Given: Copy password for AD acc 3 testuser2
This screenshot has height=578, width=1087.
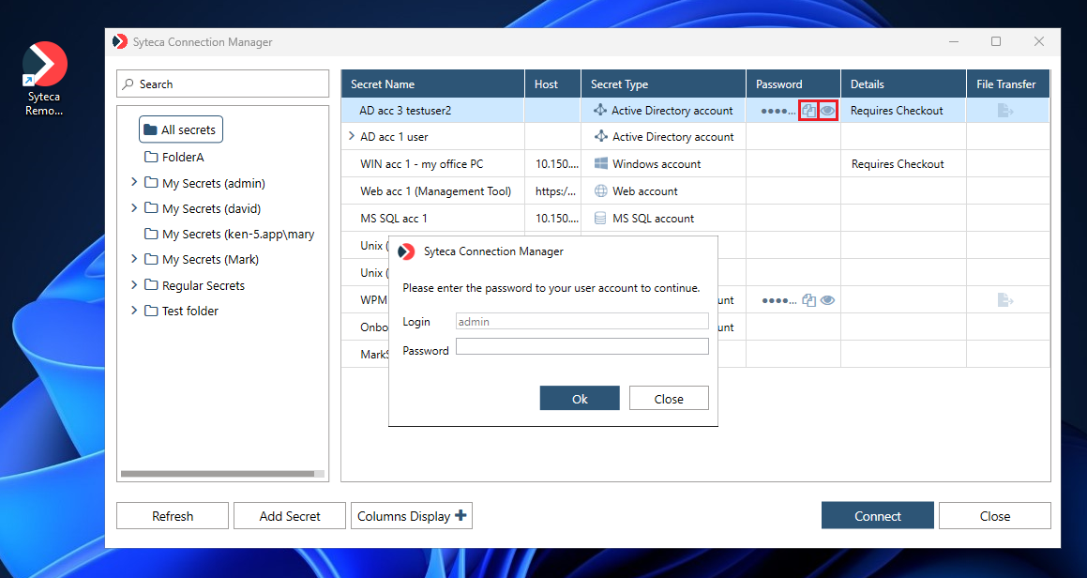Looking at the screenshot, I should tap(808, 111).
